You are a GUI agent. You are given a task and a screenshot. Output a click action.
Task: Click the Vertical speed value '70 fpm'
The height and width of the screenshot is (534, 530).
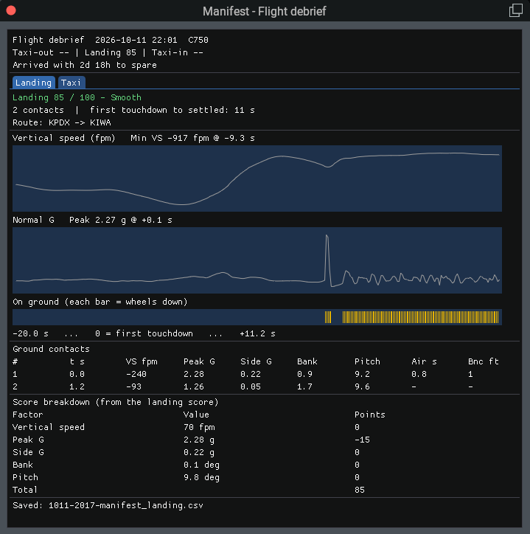(x=199, y=427)
